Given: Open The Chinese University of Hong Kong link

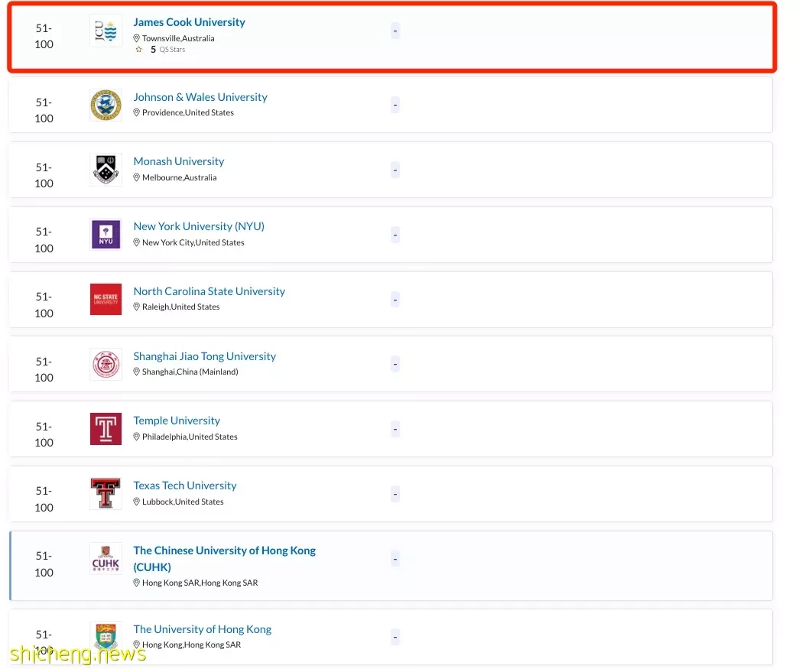Looking at the screenshot, I should (224, 558).
